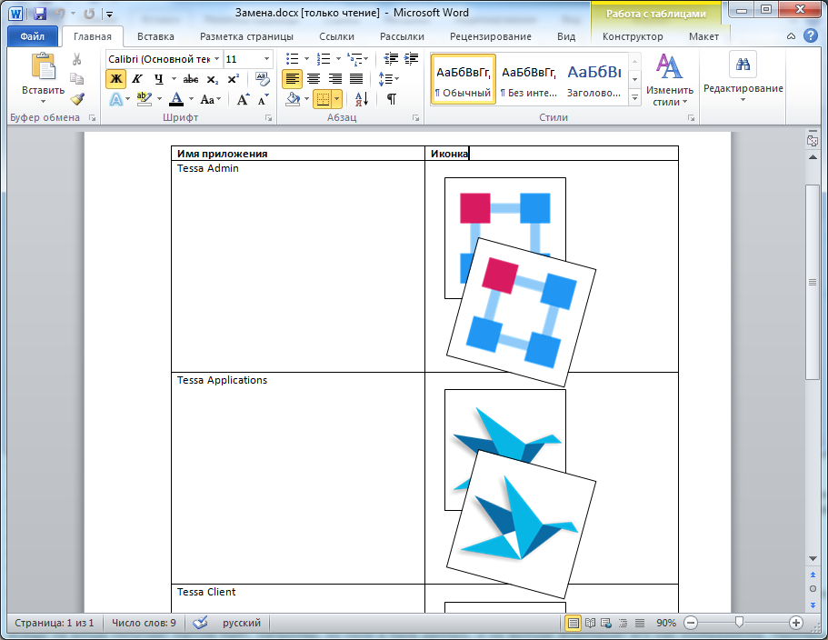Click the Grow Font icon

[243, 99]
